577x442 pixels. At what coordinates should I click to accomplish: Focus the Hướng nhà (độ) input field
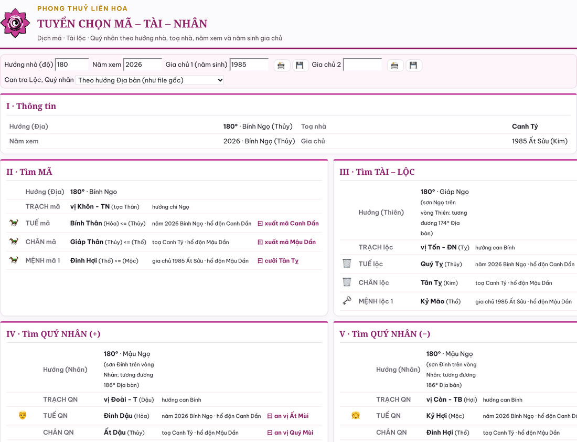pyautogui.click(x=72, y=65)
